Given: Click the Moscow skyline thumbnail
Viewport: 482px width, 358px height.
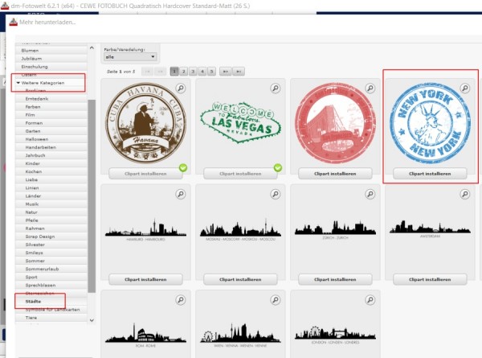Looking at the screenshot, I should 240,229.
